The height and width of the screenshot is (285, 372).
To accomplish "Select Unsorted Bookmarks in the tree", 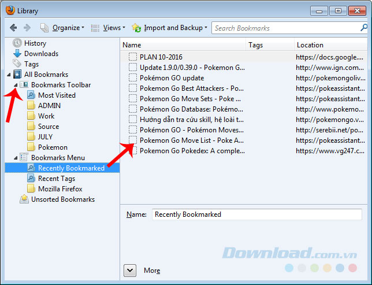I will pos(63,199).
